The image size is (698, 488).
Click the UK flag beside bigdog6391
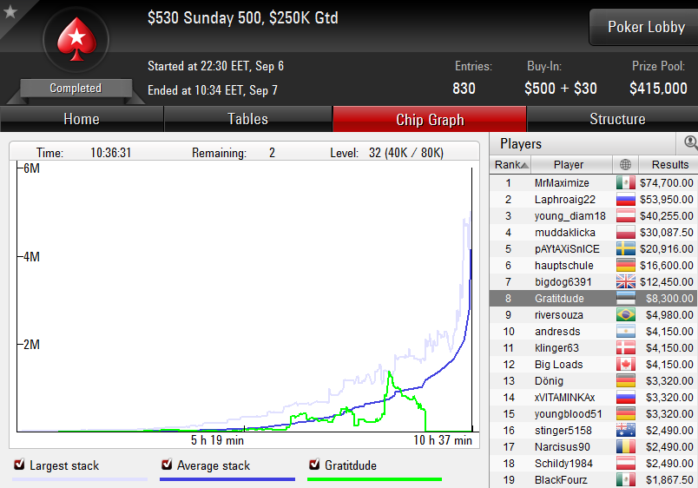click(x=625, y=282)
